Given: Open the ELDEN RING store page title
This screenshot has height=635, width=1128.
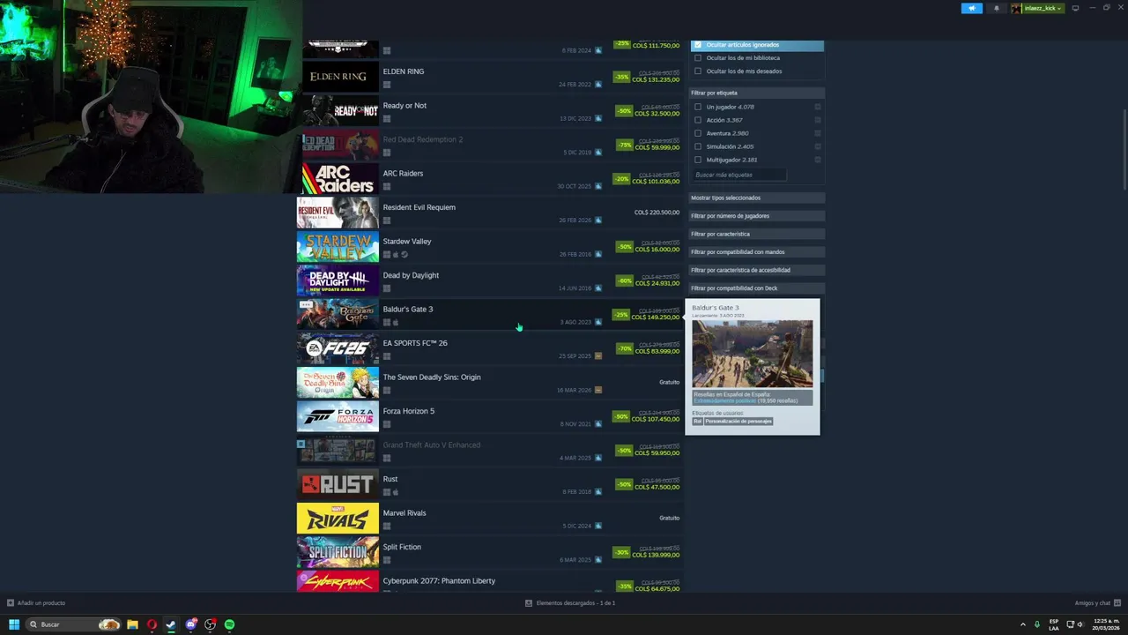Looking at the screenshot, I should click(x=404, y=71).
